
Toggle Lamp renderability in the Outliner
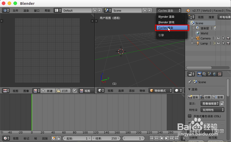pos(228,43)
